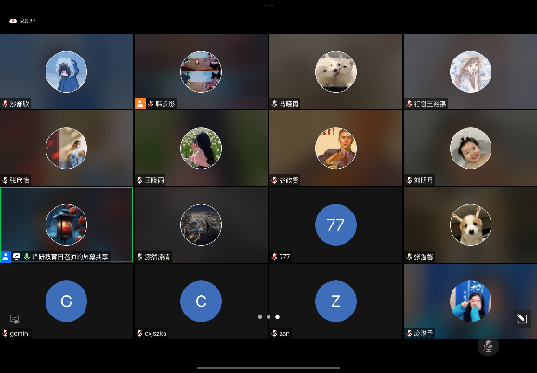Select the participant tile with the C avatar
The image size is (537, 373).
tap(201, 302)
